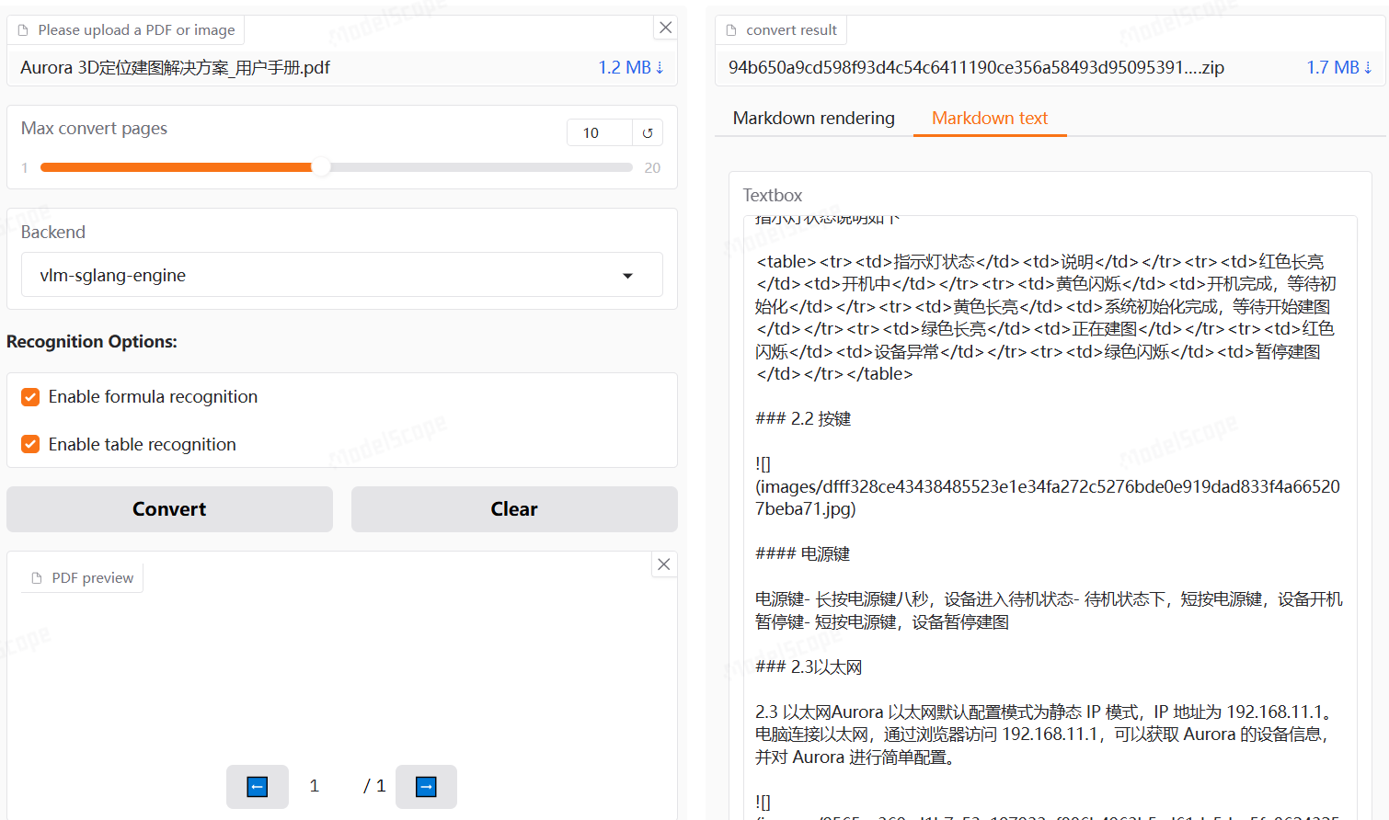Click the Max convert pages slider handle

[x=323, y=167]
